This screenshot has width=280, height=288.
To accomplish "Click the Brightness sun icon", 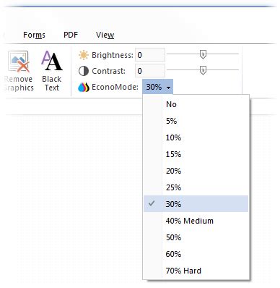I will click(x=84, y=55).
